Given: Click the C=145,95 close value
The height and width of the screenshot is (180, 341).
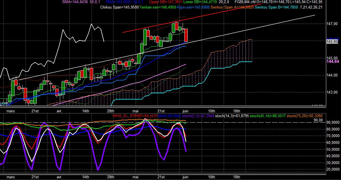Looking at the screenshot, I should click(x=314, y=2).
